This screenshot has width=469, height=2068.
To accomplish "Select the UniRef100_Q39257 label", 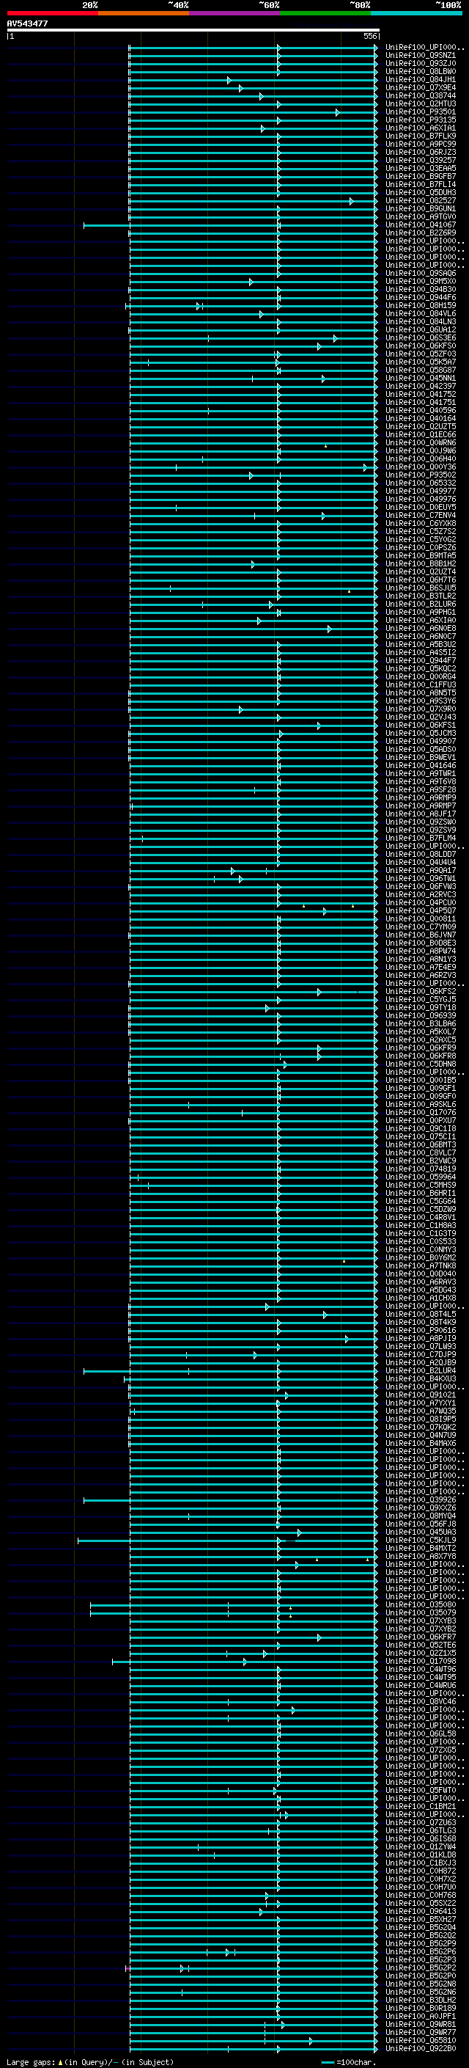I will pos(421,160).
